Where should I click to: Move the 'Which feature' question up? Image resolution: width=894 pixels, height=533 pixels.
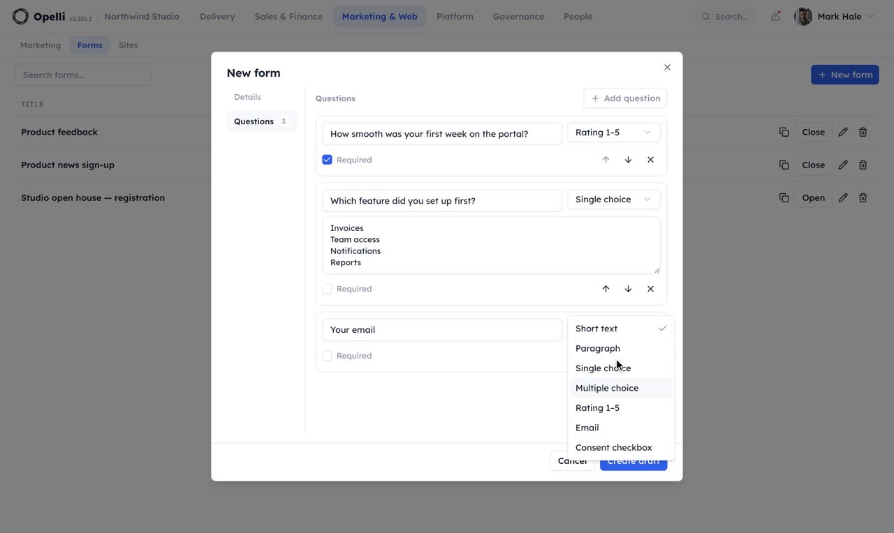(x=606, y=289)
